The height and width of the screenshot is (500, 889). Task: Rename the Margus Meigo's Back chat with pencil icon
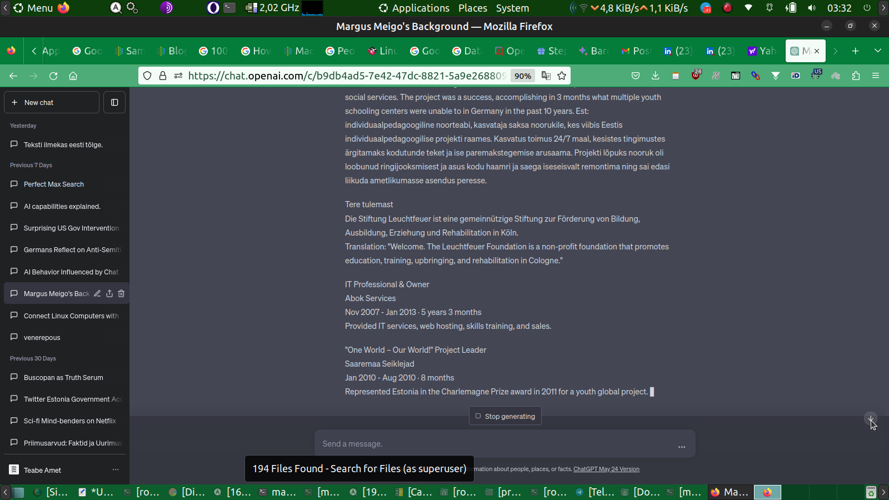[97, 293]
